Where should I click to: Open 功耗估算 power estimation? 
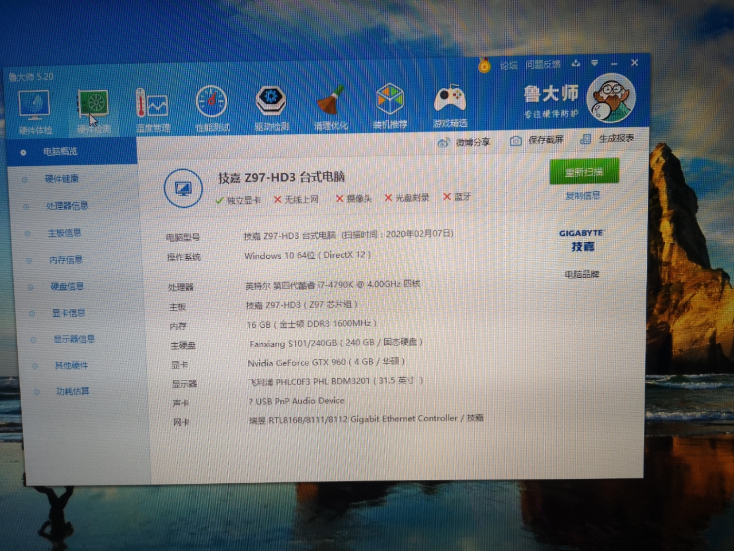[x=72, y=391]
